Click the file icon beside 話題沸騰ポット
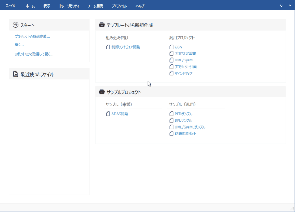The width and height of the screenshot is (295, 212). 171,134
